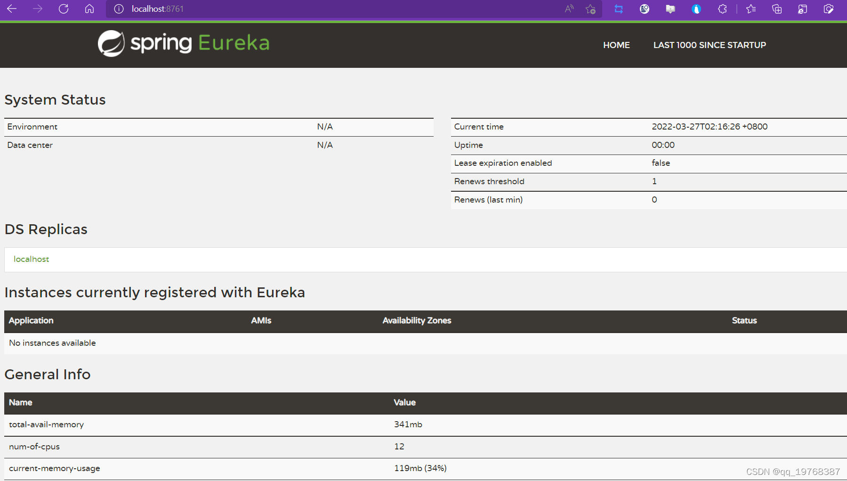The image size is (847, 481).
Task: Open the extensions puzzle piece menu
Action: tap(722, 9)
